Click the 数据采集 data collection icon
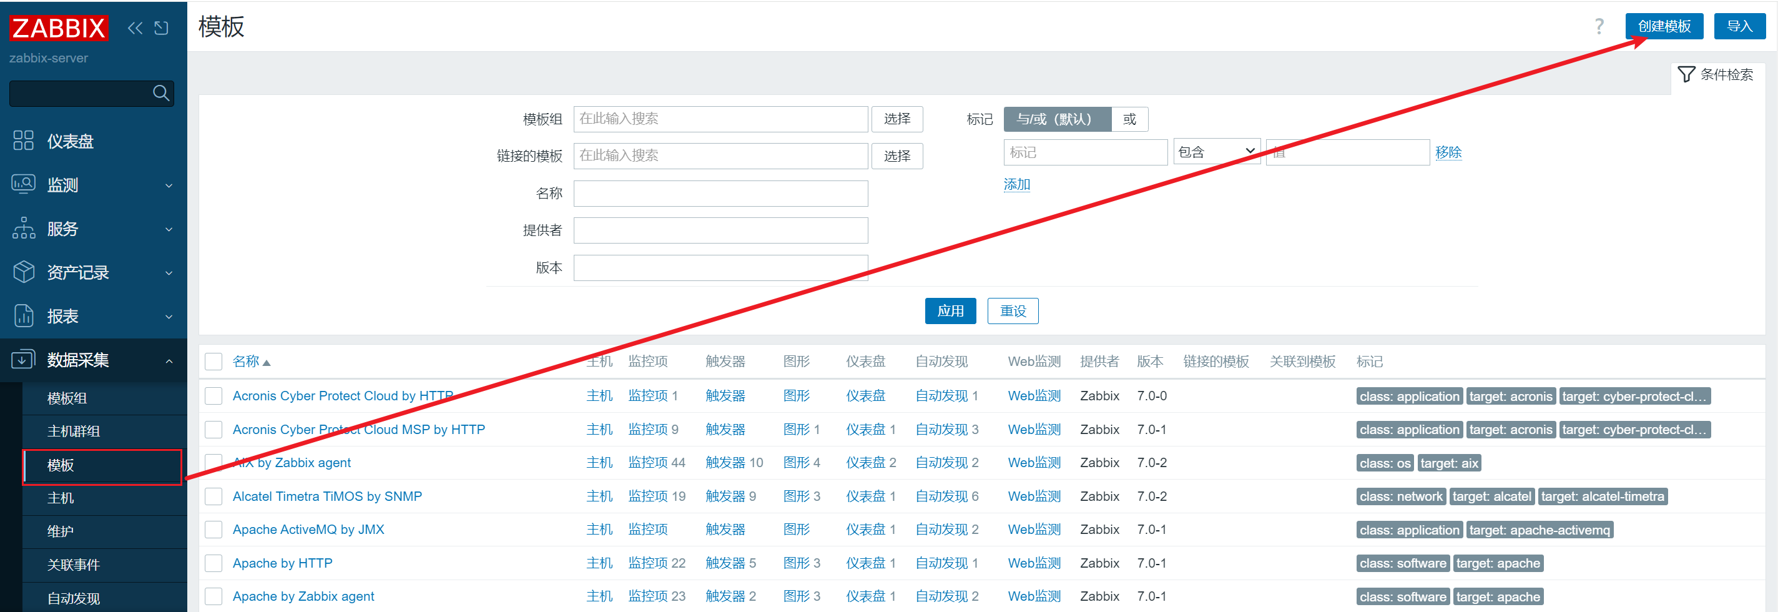This screenshot has height=612, width=1778. 24,359
